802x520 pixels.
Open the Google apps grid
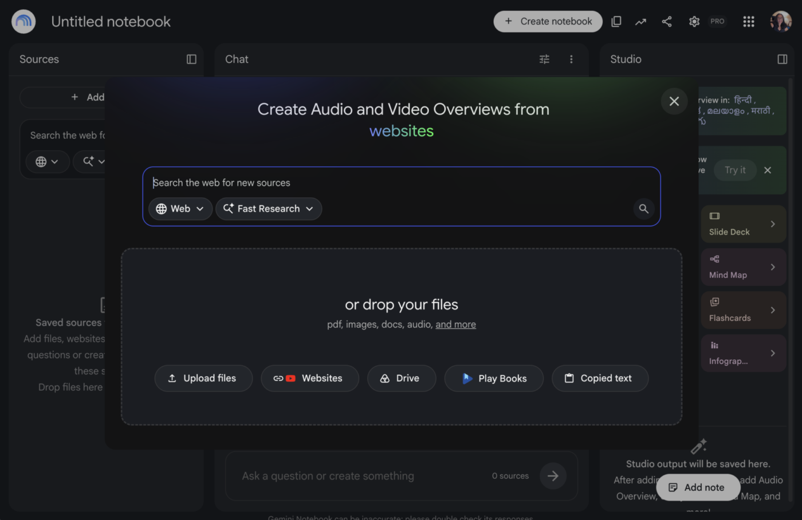749,22
